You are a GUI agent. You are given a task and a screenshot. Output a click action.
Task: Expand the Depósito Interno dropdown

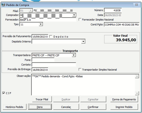(83, 42)
